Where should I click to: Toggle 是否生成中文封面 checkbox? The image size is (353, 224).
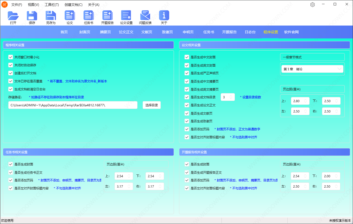pyautogui.click(x=187, y=57)
